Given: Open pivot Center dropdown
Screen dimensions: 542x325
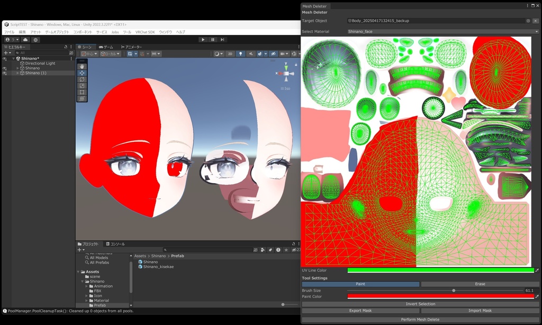Looking at the screenshot, I should pyautogui.click(x=89, y=54).
